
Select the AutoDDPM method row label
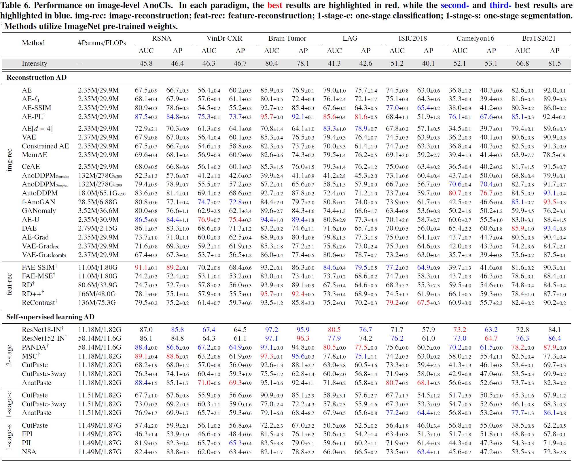point(40,193)
